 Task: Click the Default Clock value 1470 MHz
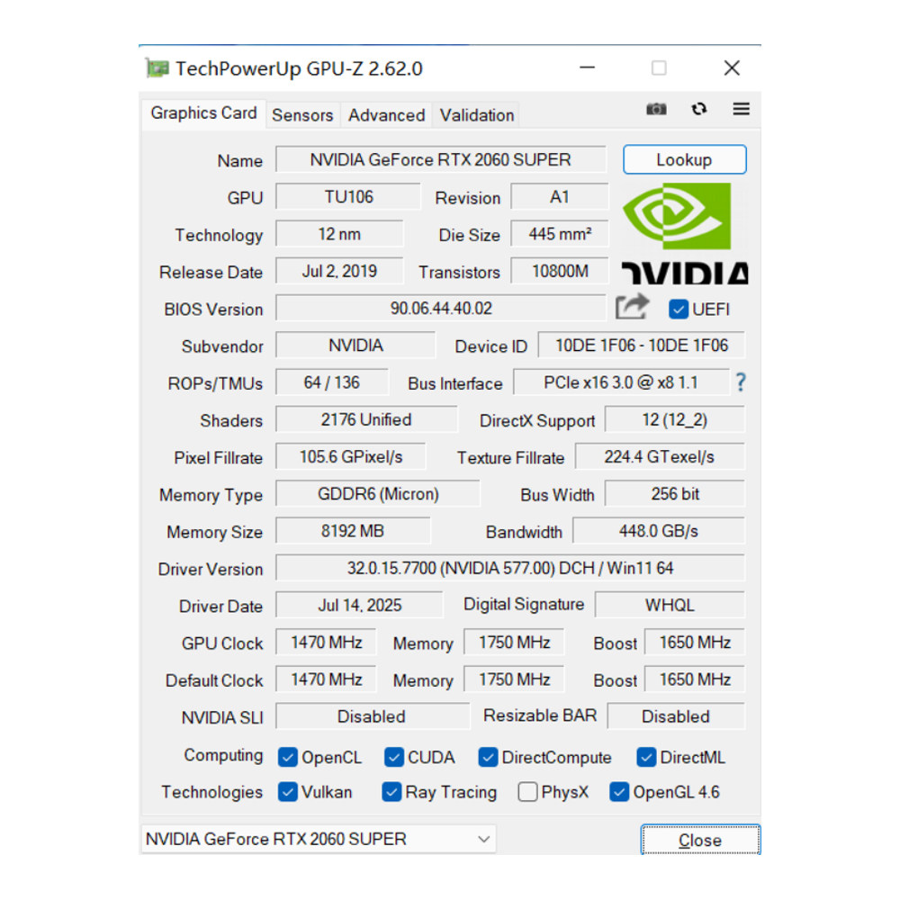(x=326, y=679)
